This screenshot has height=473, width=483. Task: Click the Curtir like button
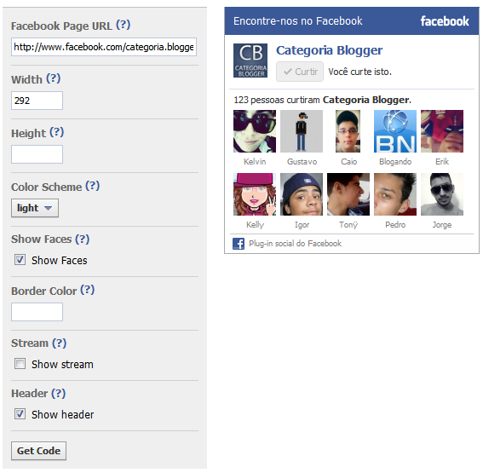[x=300, y=72]
